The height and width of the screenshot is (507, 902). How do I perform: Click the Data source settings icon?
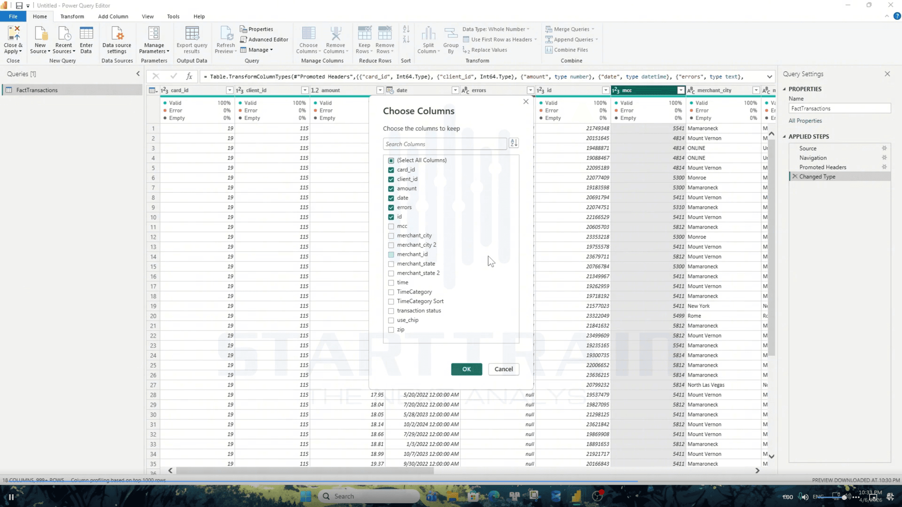tap(117, 33)
